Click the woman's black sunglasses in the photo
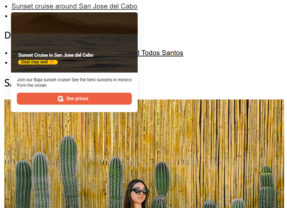Image resolution: width=287 pixels, height=208 pixels. point(140,191)
